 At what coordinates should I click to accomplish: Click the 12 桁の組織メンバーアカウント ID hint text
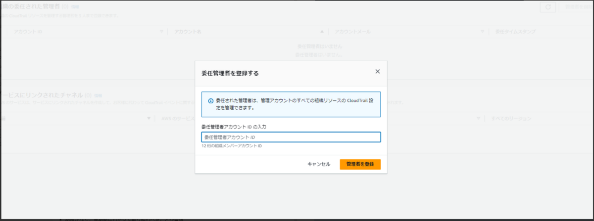pyautogui.click(x=232, y=146)
